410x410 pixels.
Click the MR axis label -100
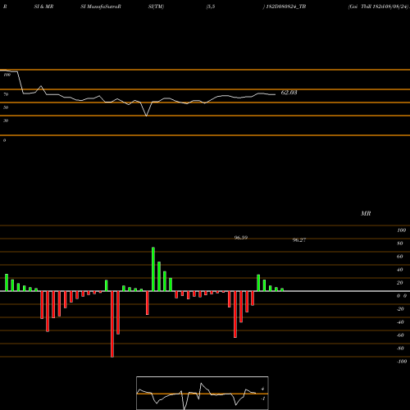(402, 362)
